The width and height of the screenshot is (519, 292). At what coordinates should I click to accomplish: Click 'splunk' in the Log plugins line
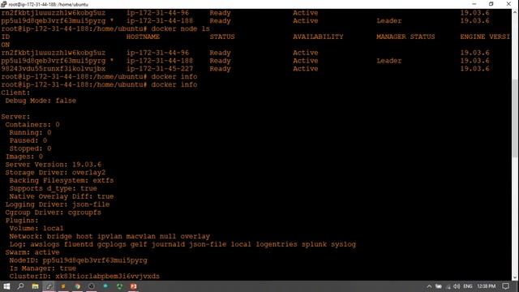click(x=314, y=244)
